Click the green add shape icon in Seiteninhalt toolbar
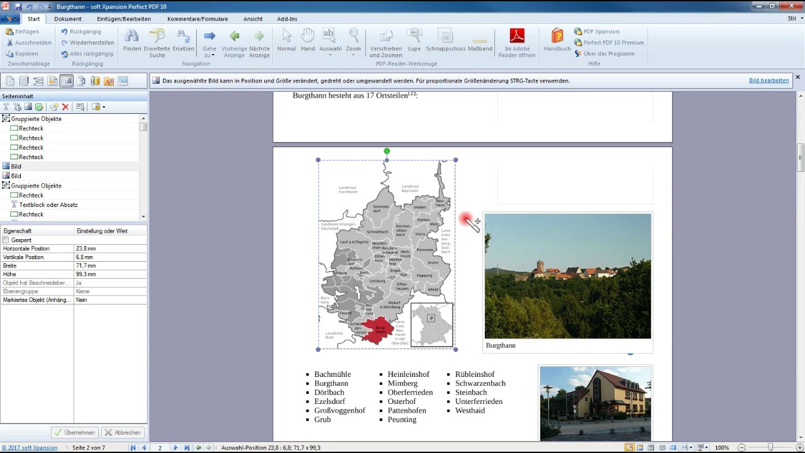The image size is (805, 453). pyautogui.click(x=39, y=107)
